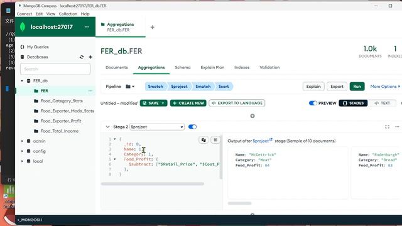This screenshot has height=226, width=402.
Task: Click the MongoDB leaf logo icon
Action: 23,27
